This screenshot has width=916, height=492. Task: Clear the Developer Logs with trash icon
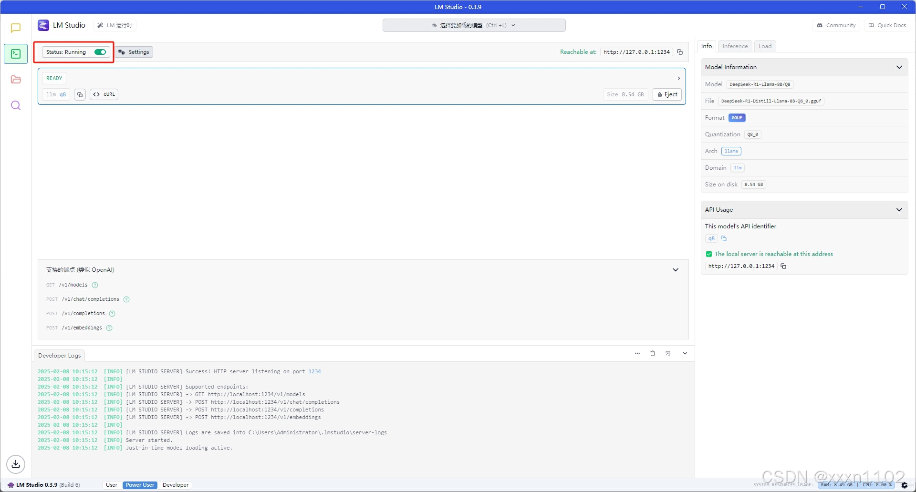(653, 353)
